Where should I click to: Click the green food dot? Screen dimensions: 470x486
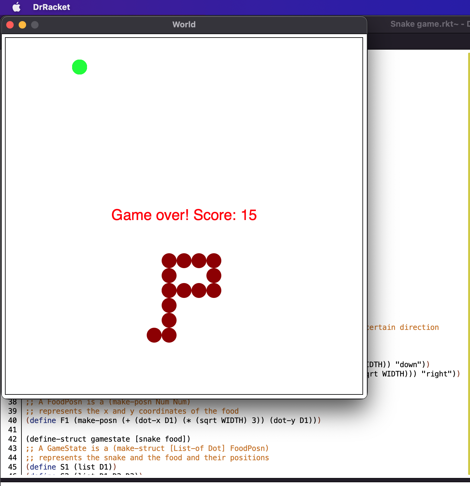(80, 67)
